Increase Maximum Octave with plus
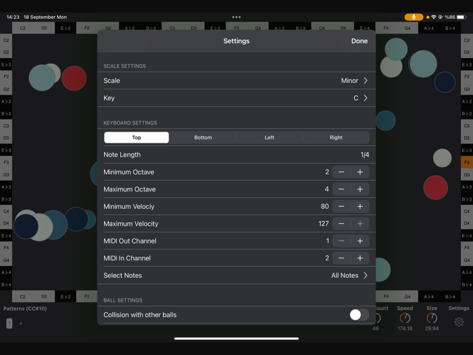This screenshot has width=473, height=355. click(x=360, y=189)
